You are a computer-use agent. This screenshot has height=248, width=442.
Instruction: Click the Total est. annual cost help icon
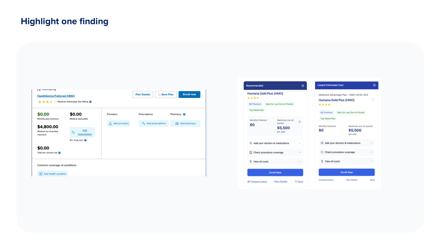[60, 153]
